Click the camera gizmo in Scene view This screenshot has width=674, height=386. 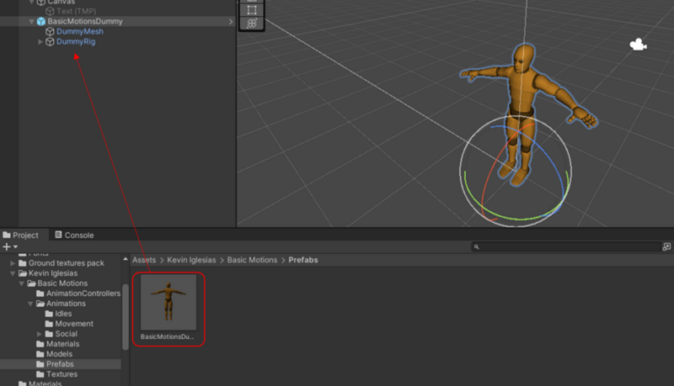638,45
